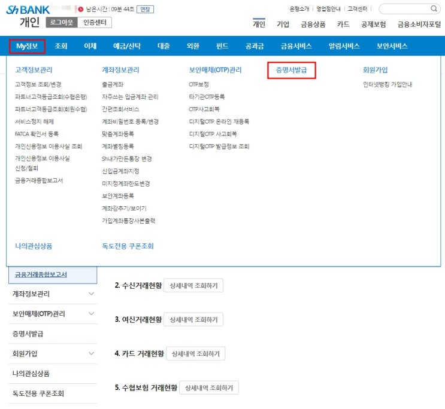This screenshot has height=409, width=445.
Task: Click 회원가입 heading in the dropdown menu
Action: tap(375, 70)
